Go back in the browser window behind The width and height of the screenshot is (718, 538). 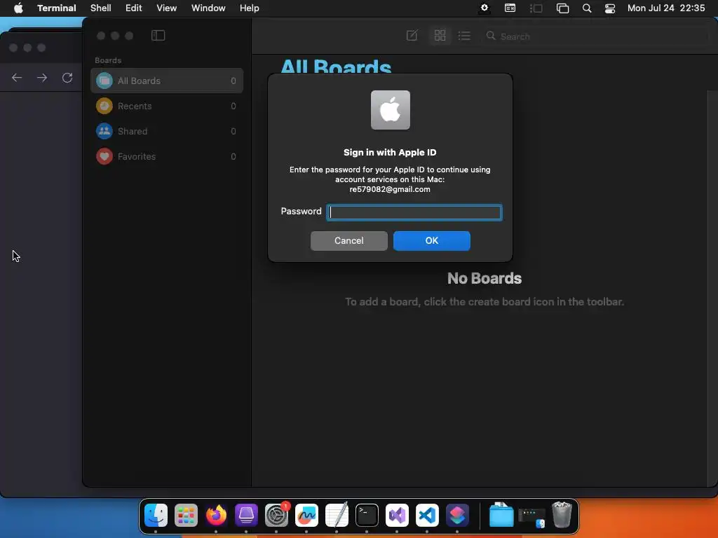click(17, 78)
